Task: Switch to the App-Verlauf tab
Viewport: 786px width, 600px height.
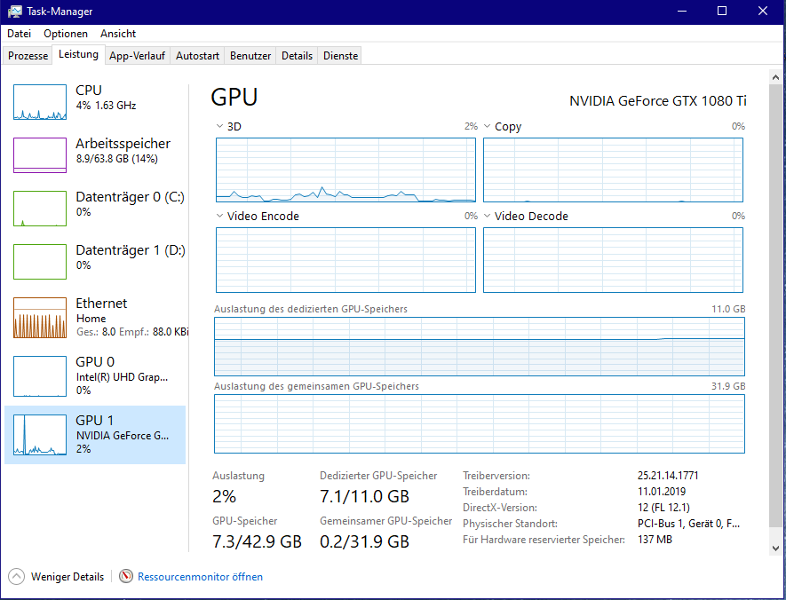Action: [137, 56]
